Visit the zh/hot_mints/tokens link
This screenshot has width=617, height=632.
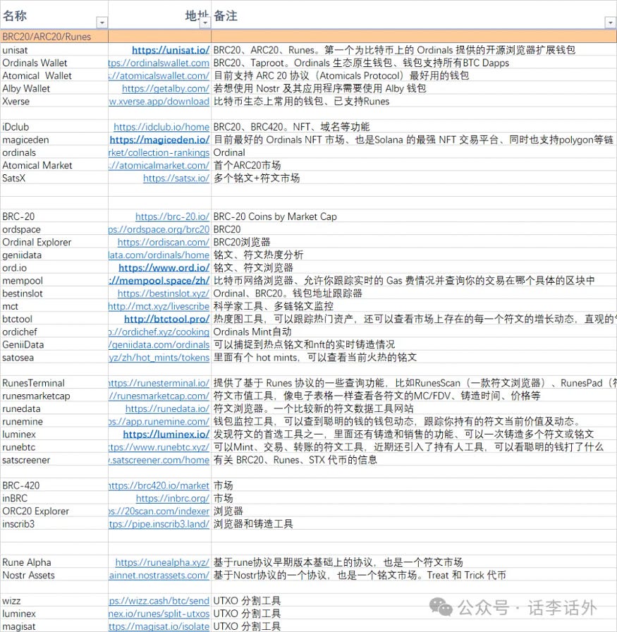159,358
